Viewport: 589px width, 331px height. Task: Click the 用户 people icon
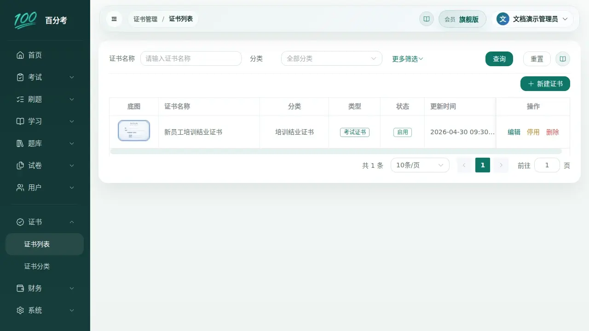(20, 188)
